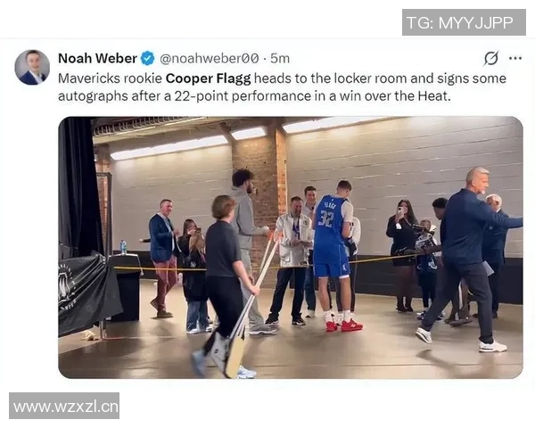Tap the Grok slashed-circle icon
Viewport: 535px width, 428px height.
491,58
